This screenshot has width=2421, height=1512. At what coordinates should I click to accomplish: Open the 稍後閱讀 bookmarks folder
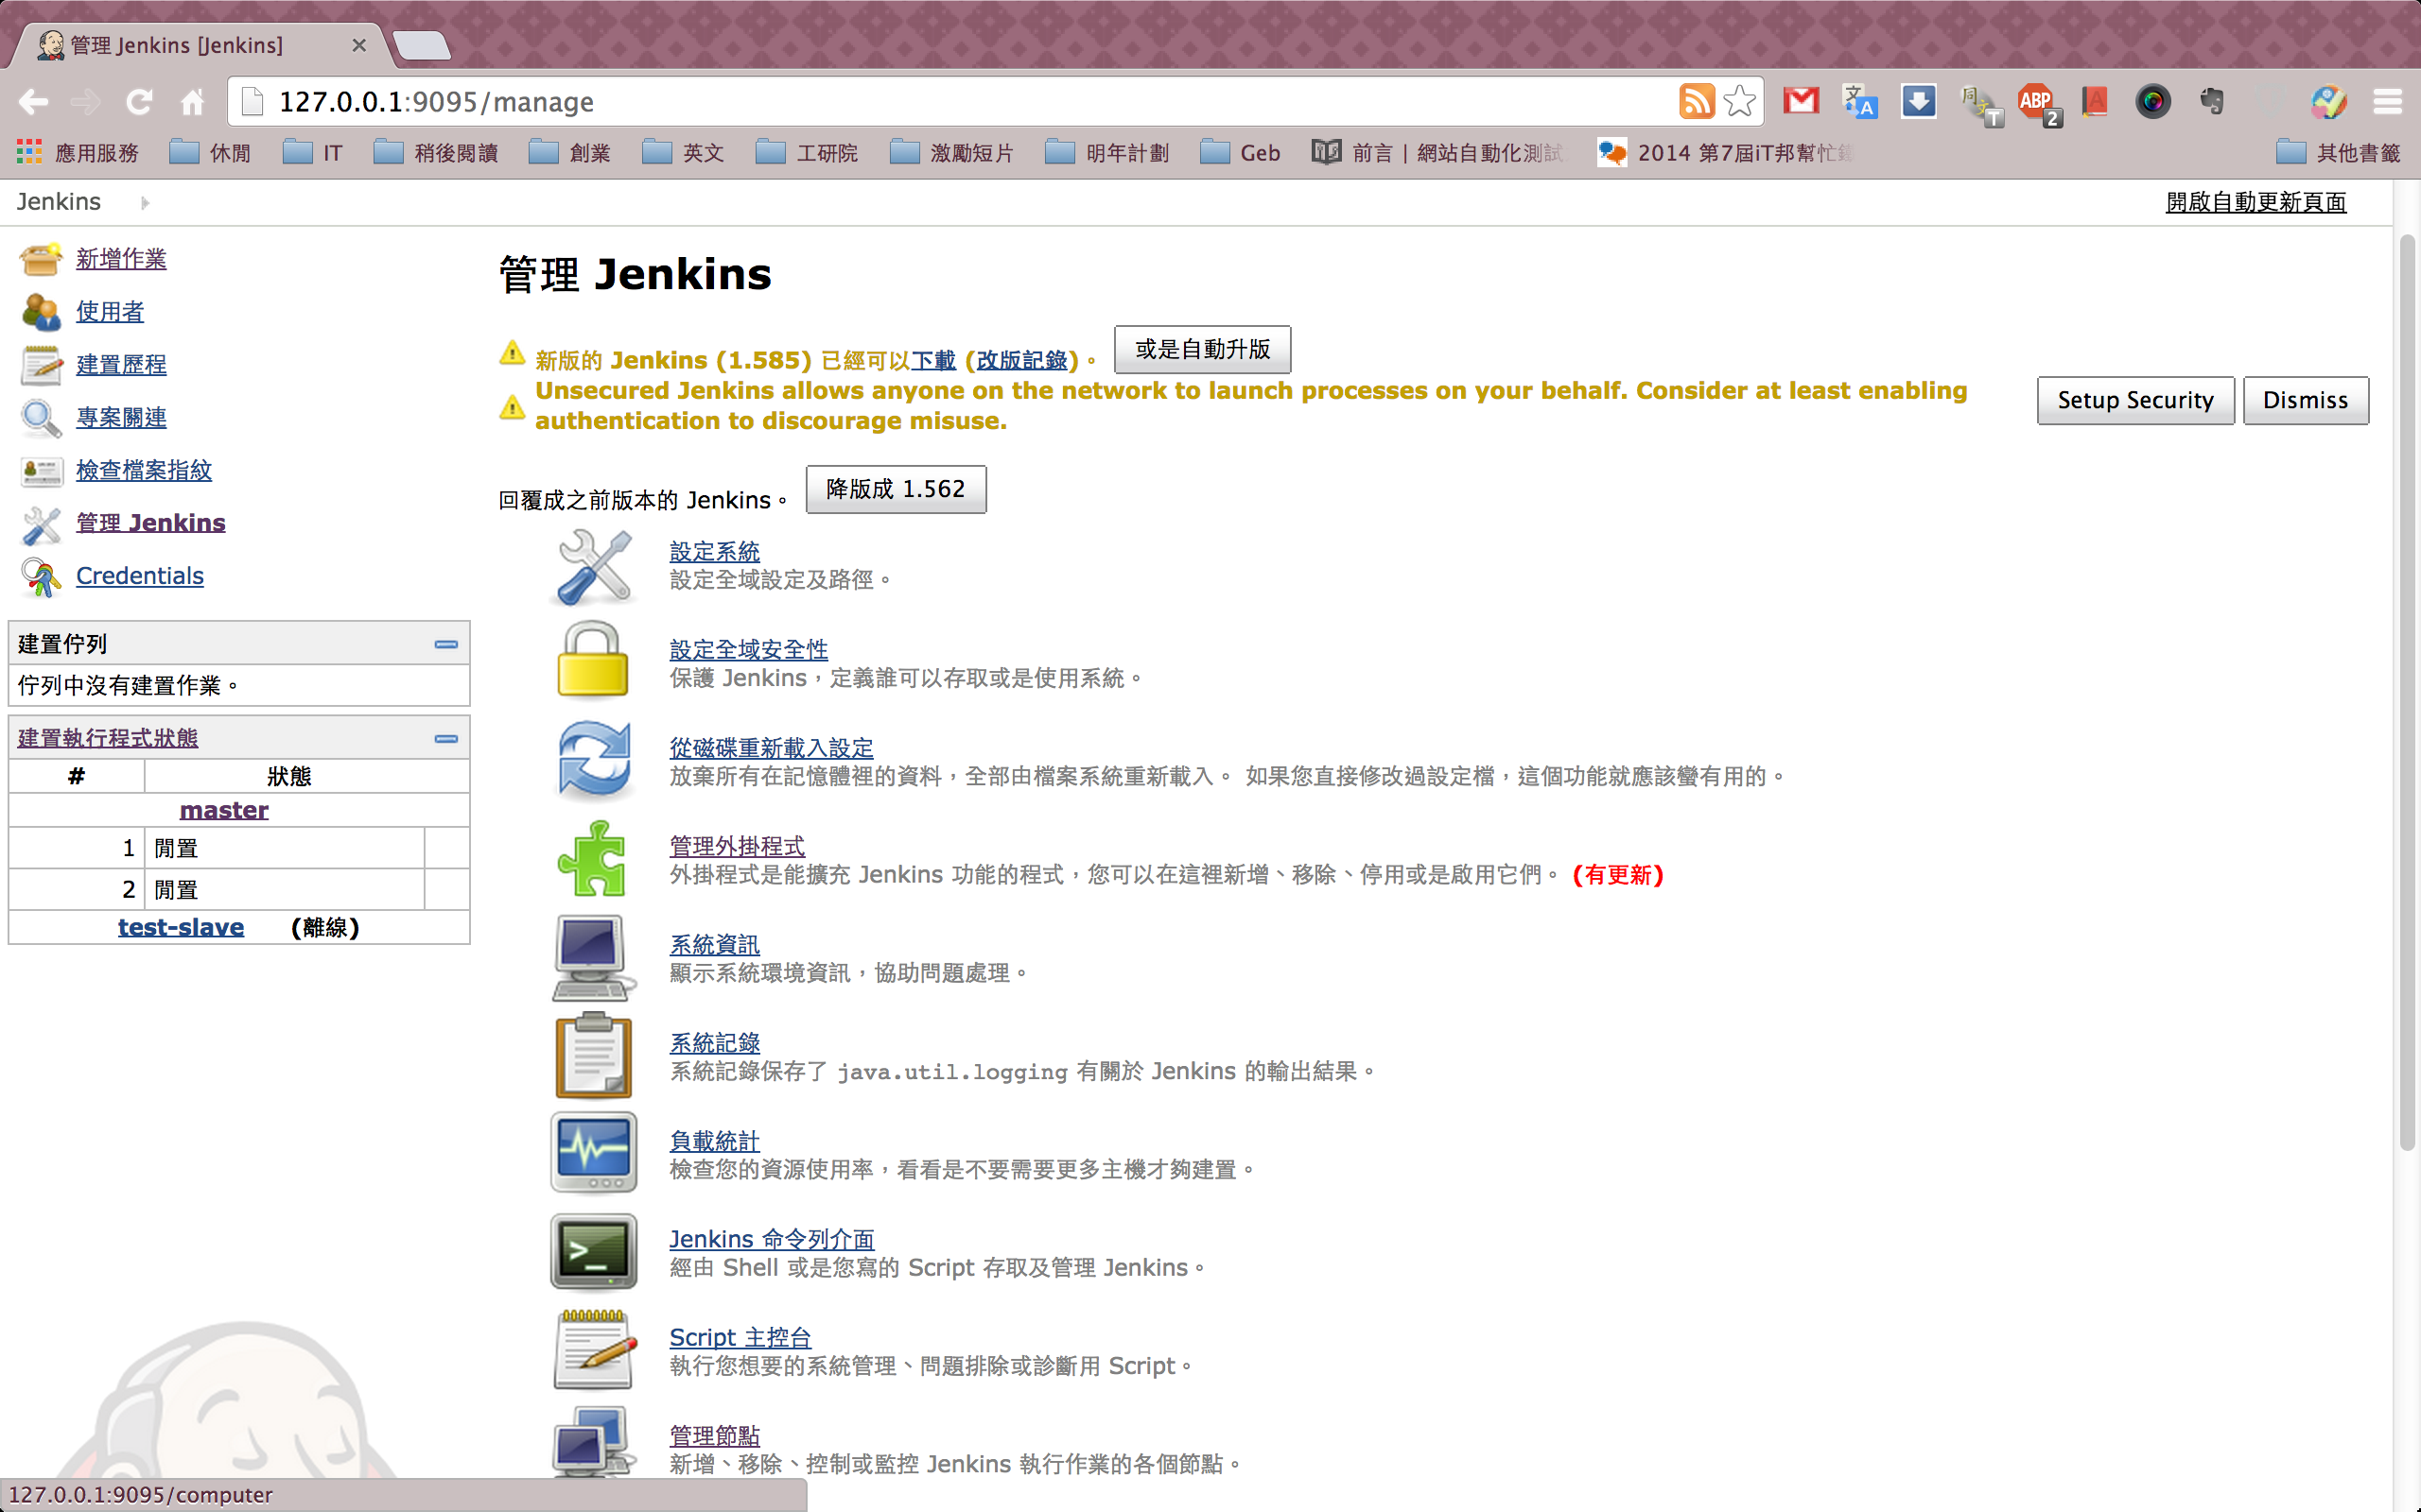(x=437, y=153)
